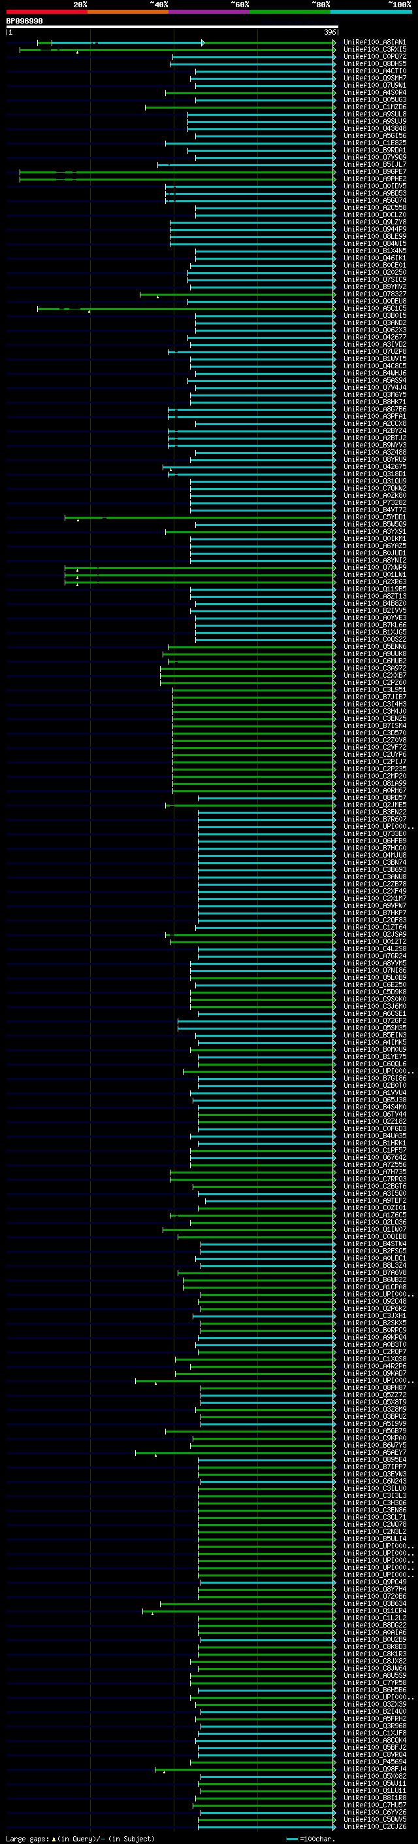Click the green alignment bar for UniRef100_C1MZD6
The width and height of the screenshot is (418, 1844).
click(x=240, y=107)
